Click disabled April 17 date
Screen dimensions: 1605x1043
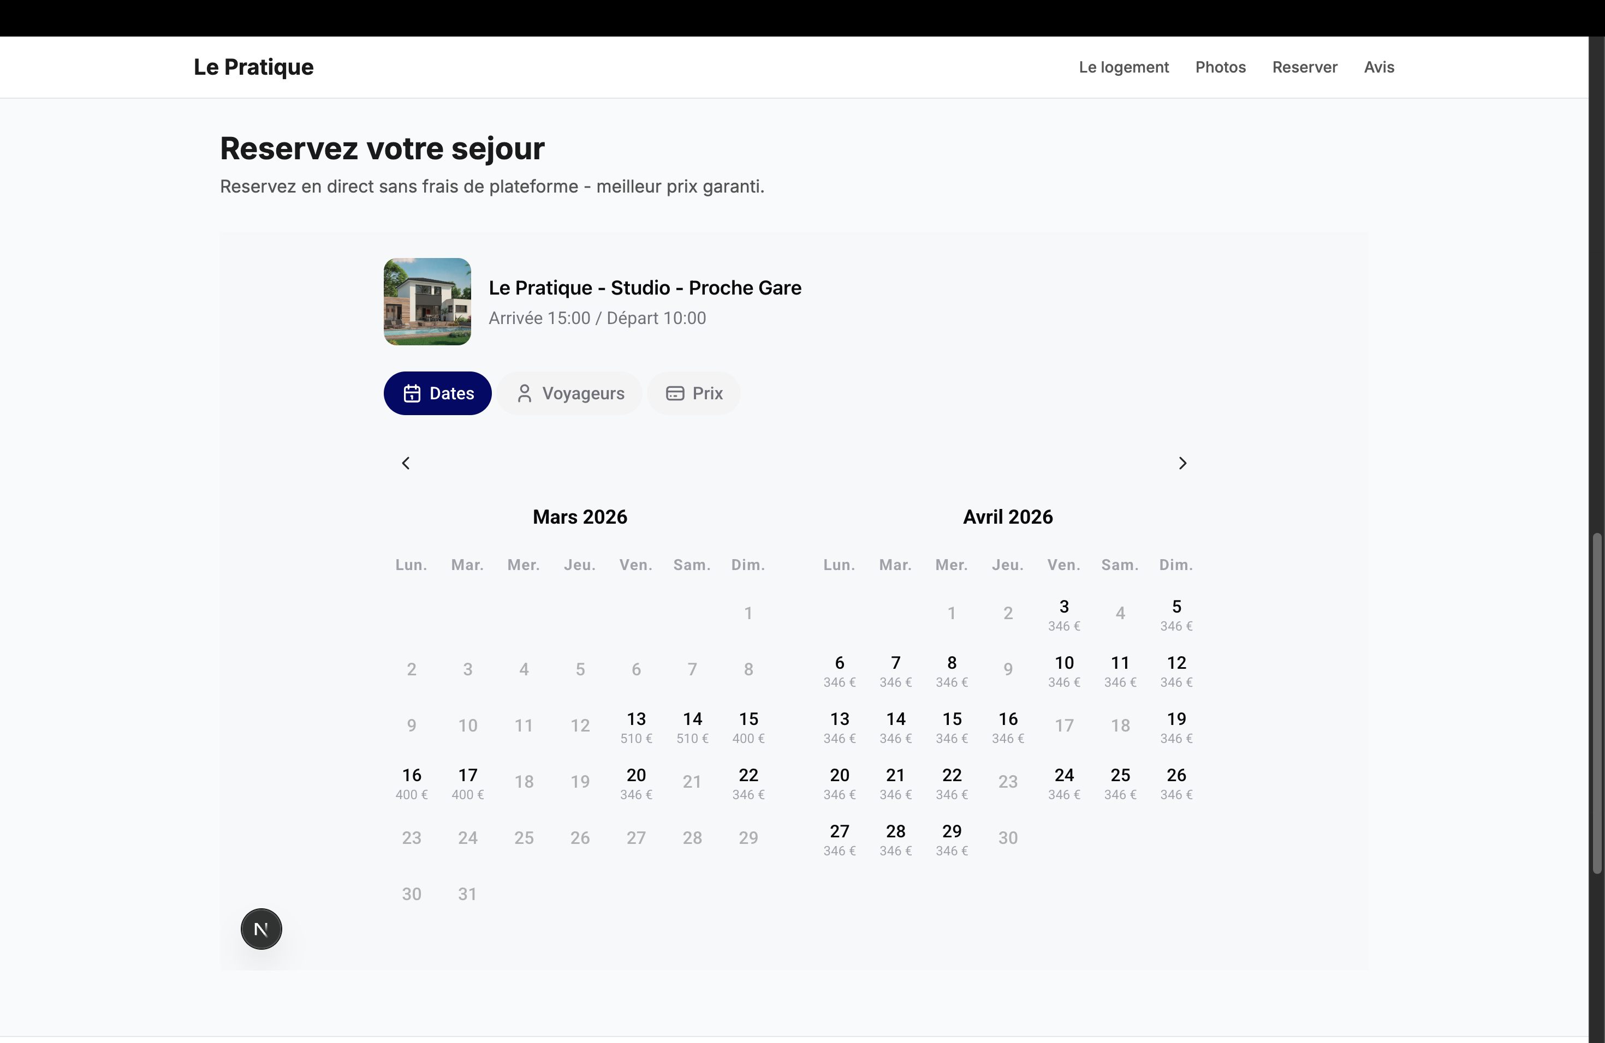pos(1064,726)
